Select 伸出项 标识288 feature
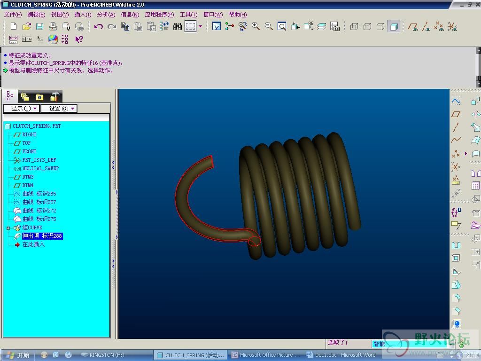This screenshot has width=481, height=361. (42, 236)
